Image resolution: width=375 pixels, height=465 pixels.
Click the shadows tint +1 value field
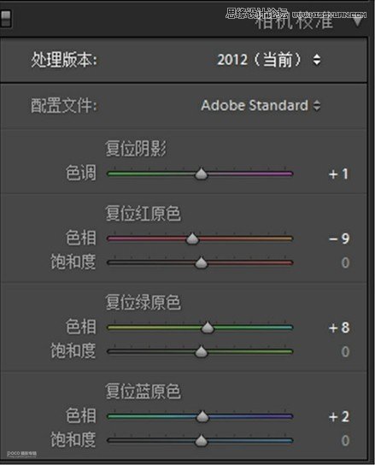pos(338,174)
